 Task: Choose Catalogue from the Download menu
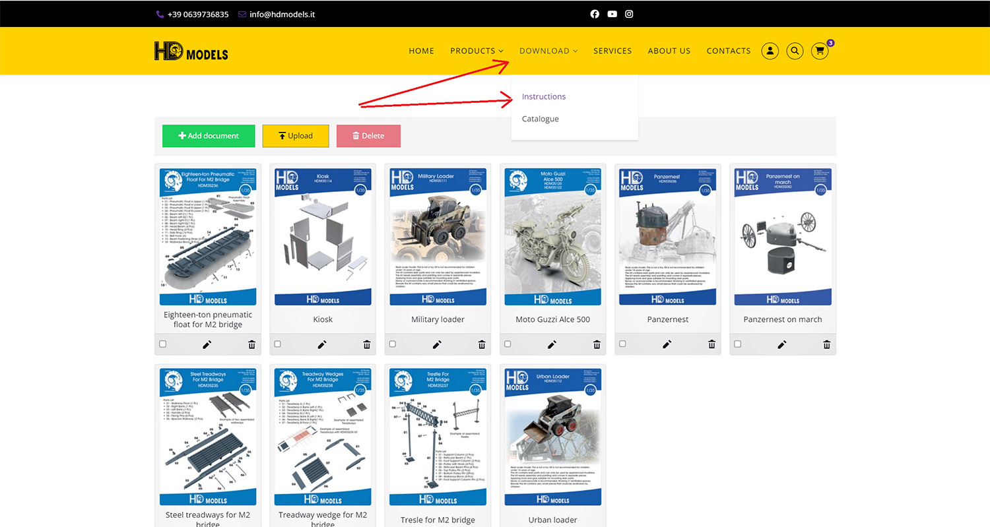(540, 119)
